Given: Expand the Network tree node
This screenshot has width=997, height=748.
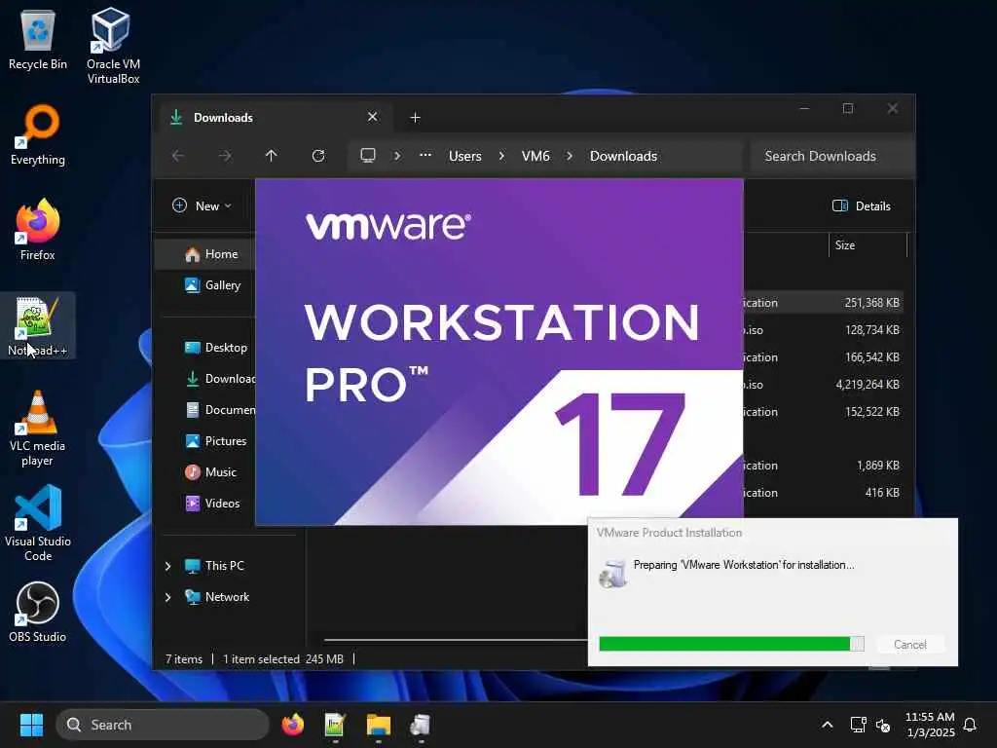Looking at the screenshot, I should click(167, 597).
